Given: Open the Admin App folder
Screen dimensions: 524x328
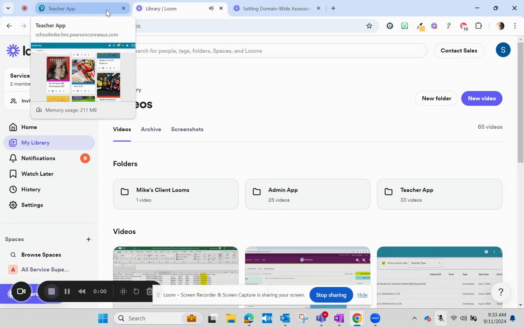Looking at the screenshot, I should (307, 194).
